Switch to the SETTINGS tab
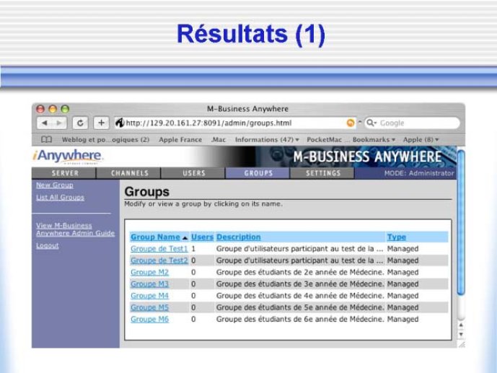This screenshot has height=373, width=497. [322, 173]
